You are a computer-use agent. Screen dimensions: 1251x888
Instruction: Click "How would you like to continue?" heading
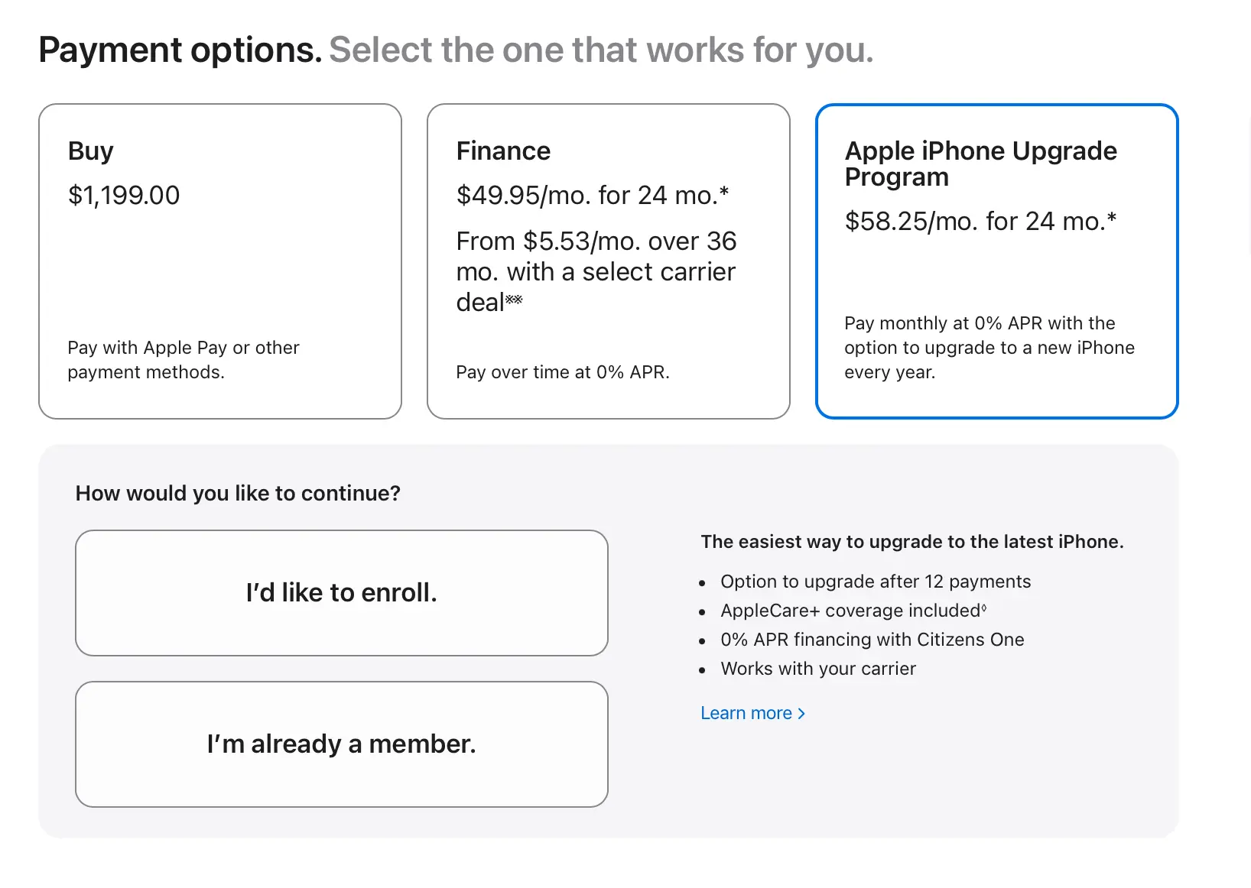click(238, 494)
